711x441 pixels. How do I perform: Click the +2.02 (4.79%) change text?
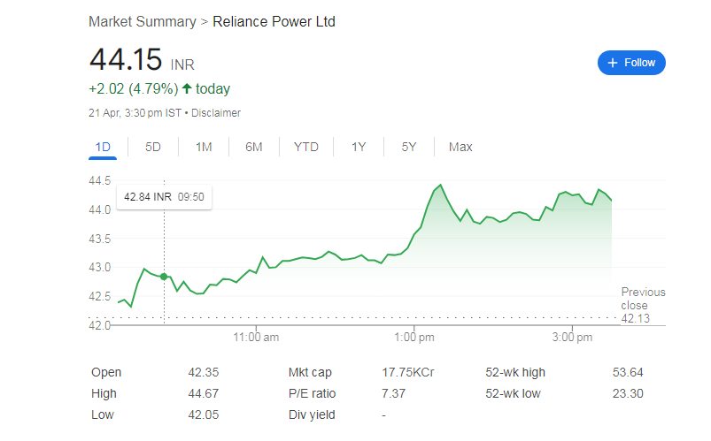pyautogui.click(x=134, y=88)
